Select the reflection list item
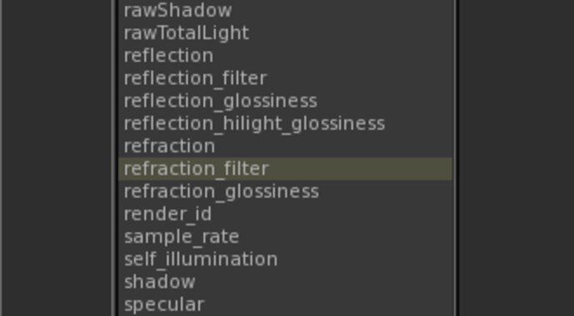The image size is (574, 316). coord(285,56)
